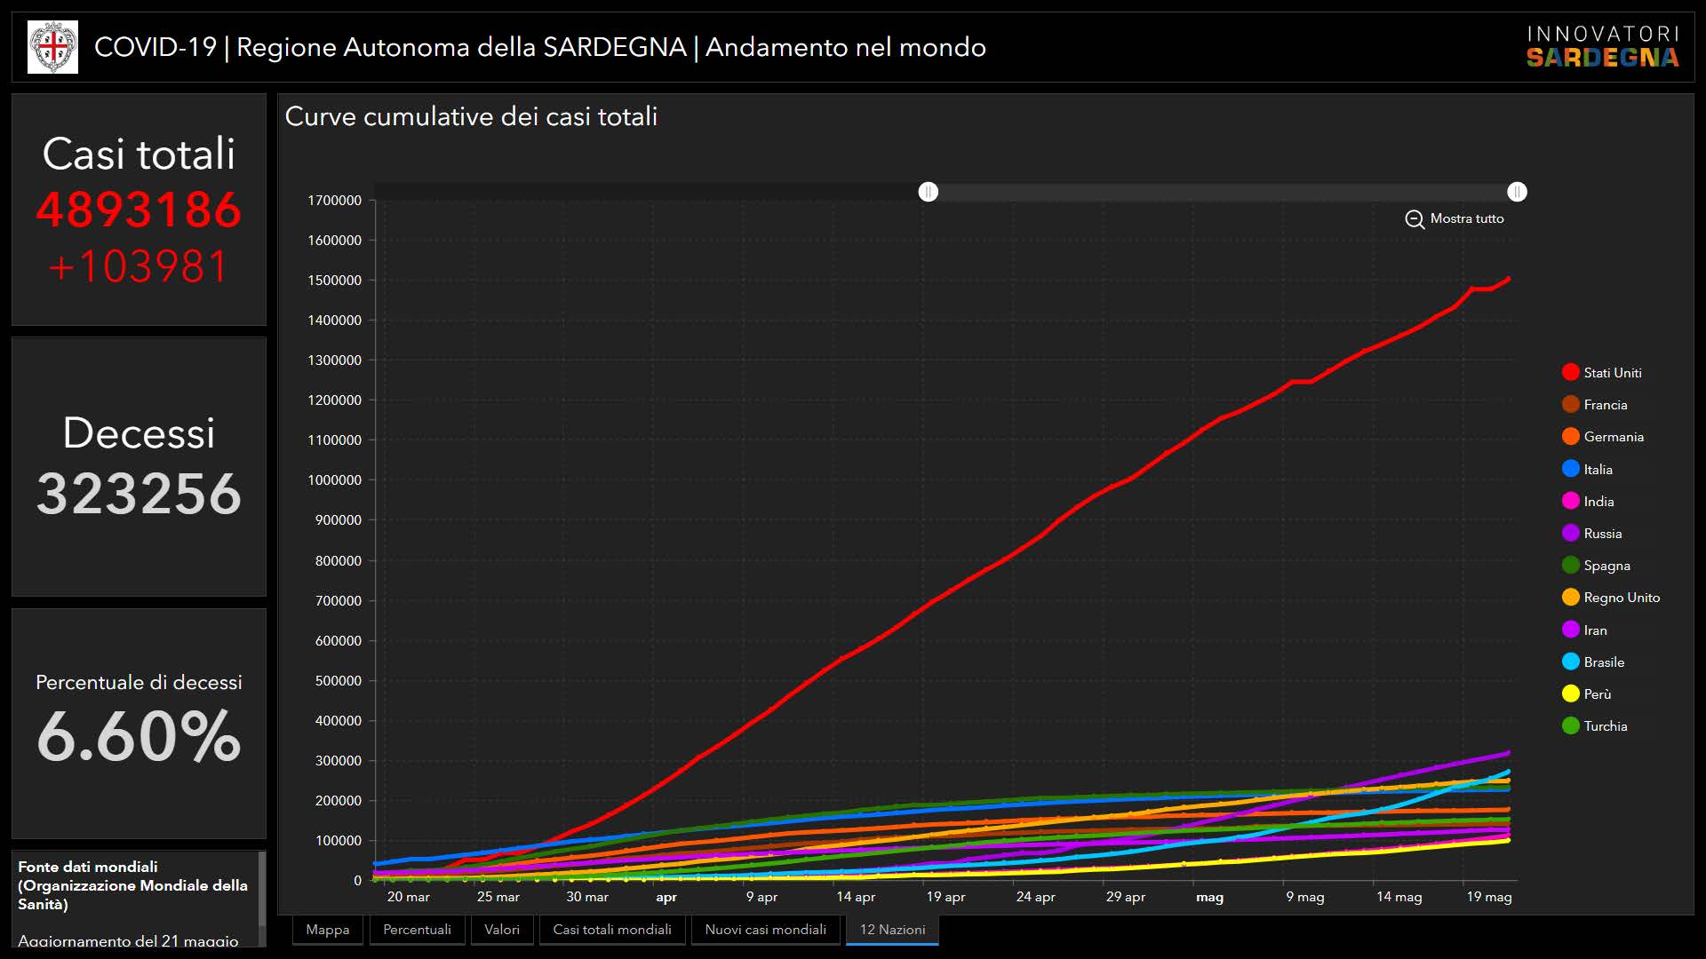This screenshot has height=959, width=1706.
Task: Select the Nuovi casi mondiali tab
Action: click(x=765, y=930)
